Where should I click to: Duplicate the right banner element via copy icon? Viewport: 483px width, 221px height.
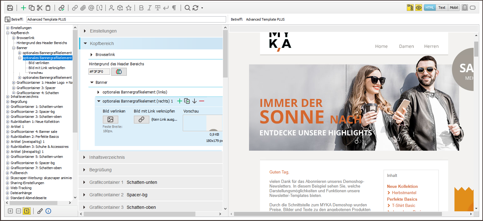187,101
